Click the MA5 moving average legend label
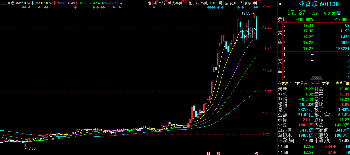Viewport: 350px width, 155px height. click(24, 3)
